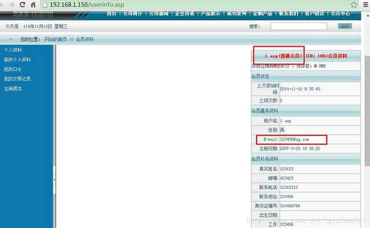This screenshot has width=370, height=228.
Task: Click the GO search button
Action: [345, 26]
